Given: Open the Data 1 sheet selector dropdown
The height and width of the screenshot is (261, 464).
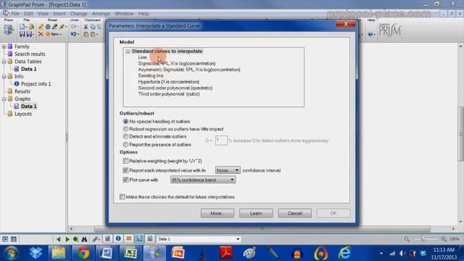Looking at the screenshot, I should coord(238,239).
